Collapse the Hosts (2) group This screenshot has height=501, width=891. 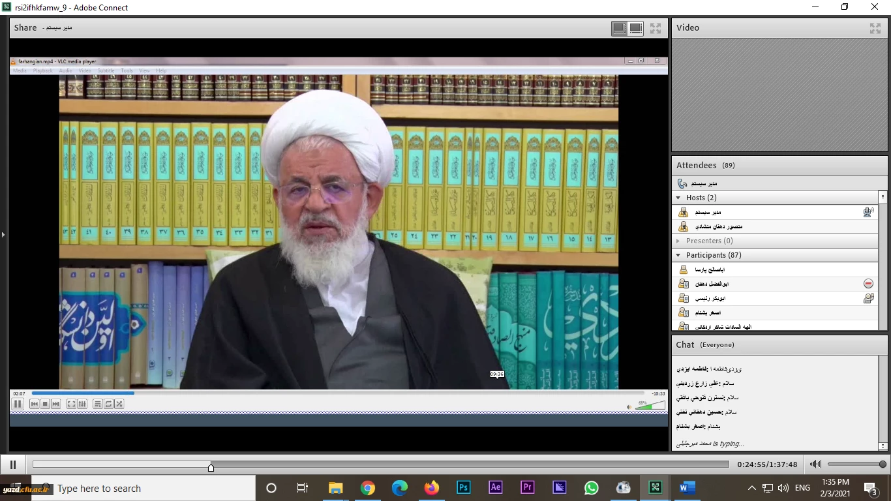678,198
